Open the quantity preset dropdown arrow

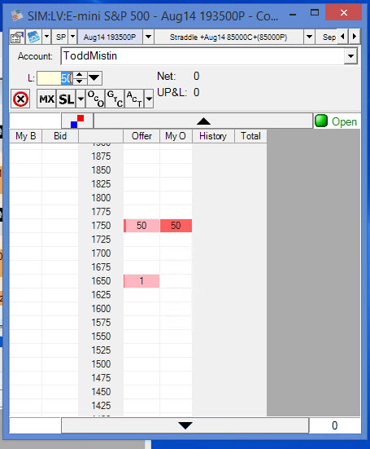[94, 78]
